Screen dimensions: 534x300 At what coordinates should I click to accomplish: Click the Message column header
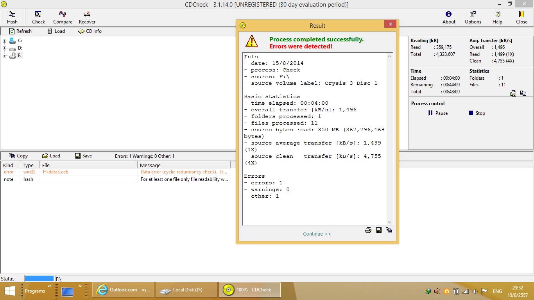(150, 166)
